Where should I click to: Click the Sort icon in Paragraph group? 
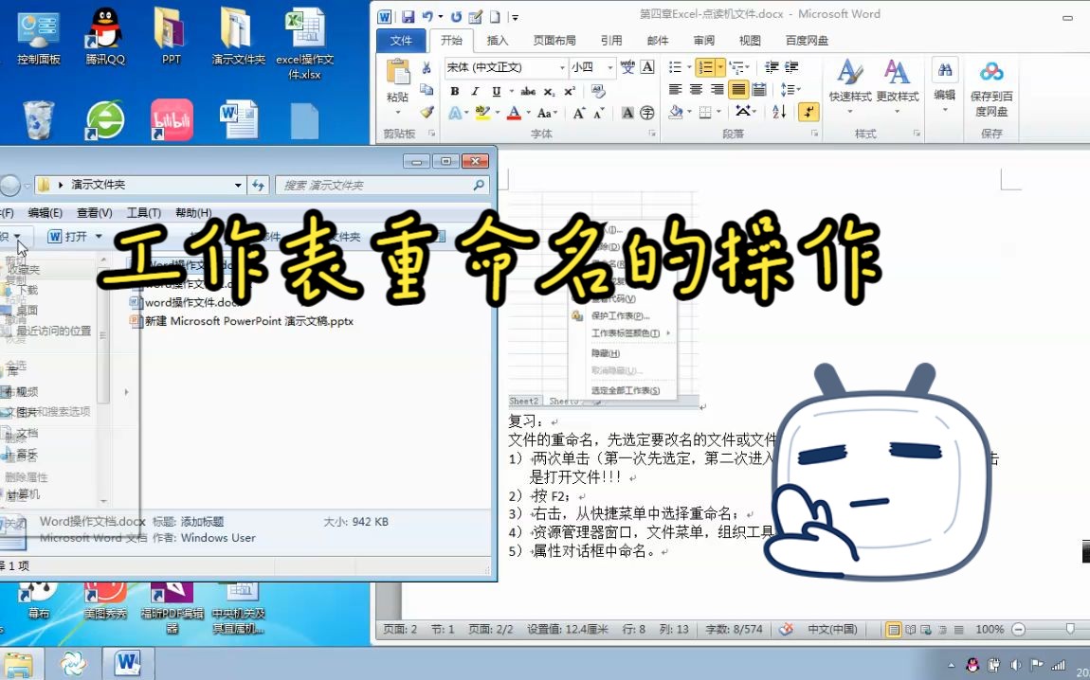click(x=778, y=112)
